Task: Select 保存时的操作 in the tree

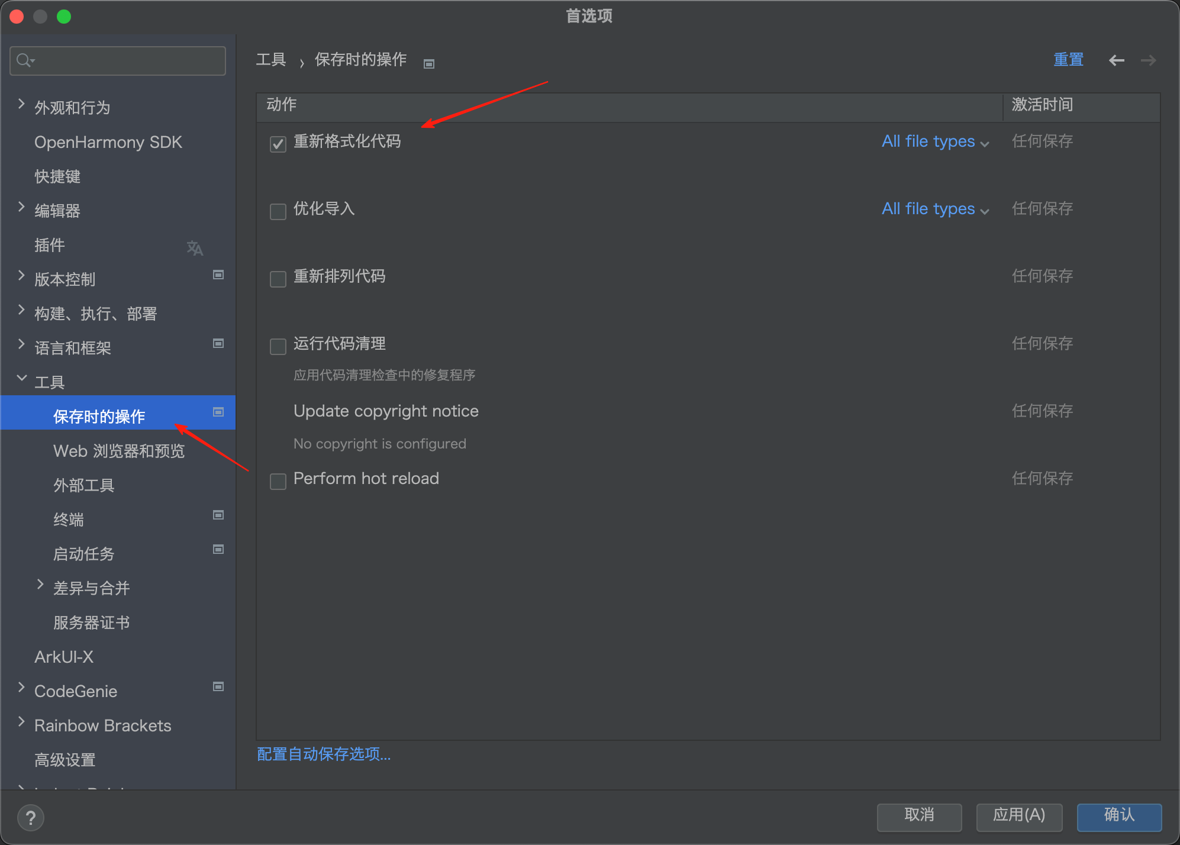Action: click(x=99, y=417)
